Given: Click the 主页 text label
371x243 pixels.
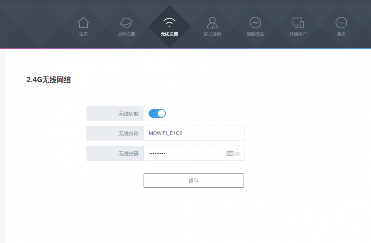Looking at the screenshot, I should [83, 34].
